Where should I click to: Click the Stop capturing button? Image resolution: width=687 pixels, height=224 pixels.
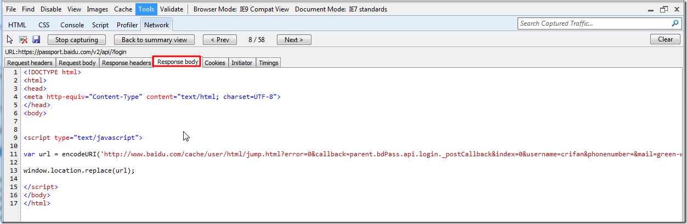click(x=77, y=39)
